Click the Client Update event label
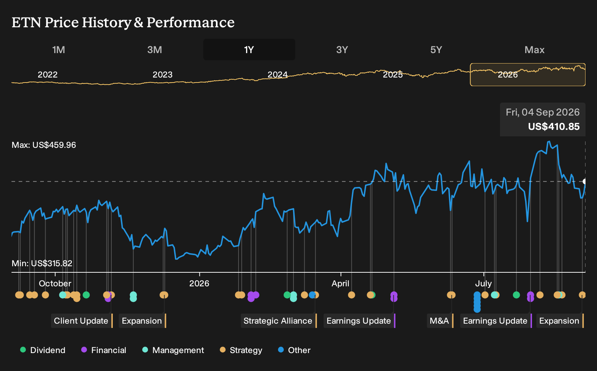Screen dimensions: 597x371 click(x=82, y=321)
